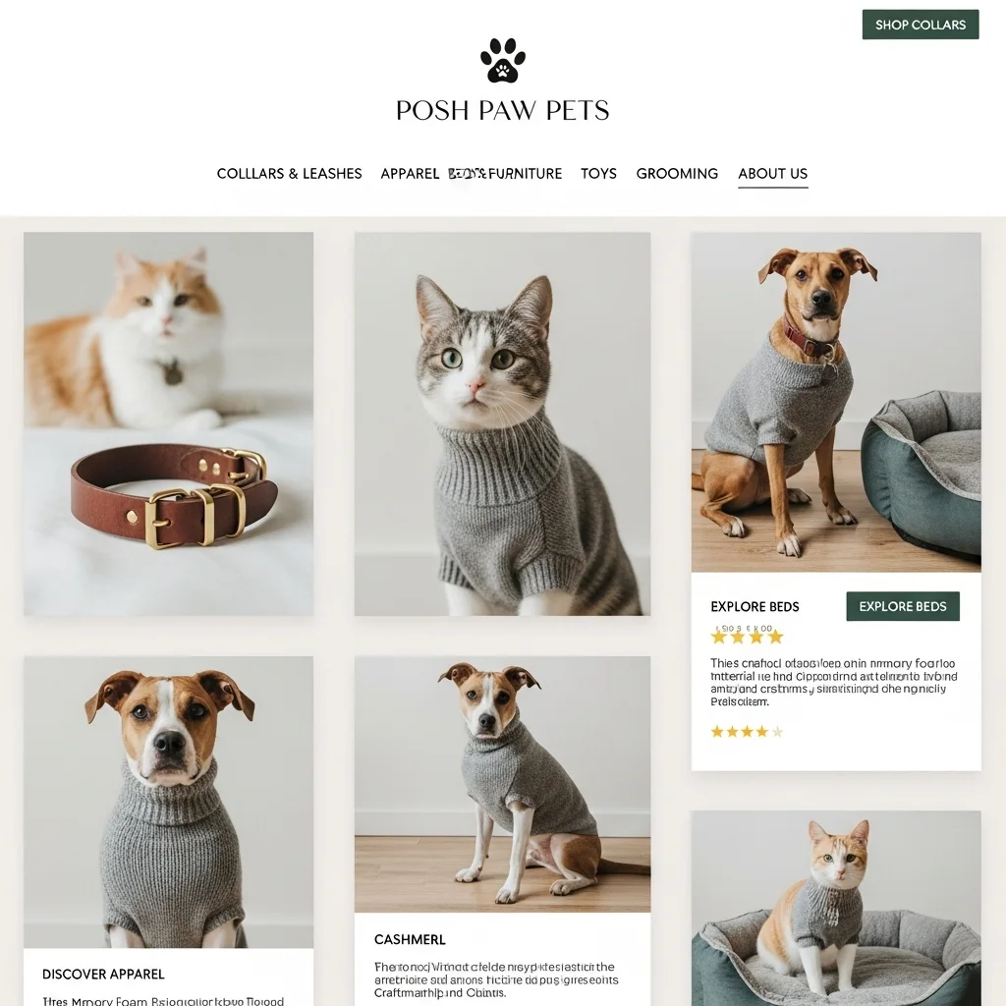The image size is (1006, 1006).
Task: Click the Posh Paw Pets title
Action: click(502, 110)
